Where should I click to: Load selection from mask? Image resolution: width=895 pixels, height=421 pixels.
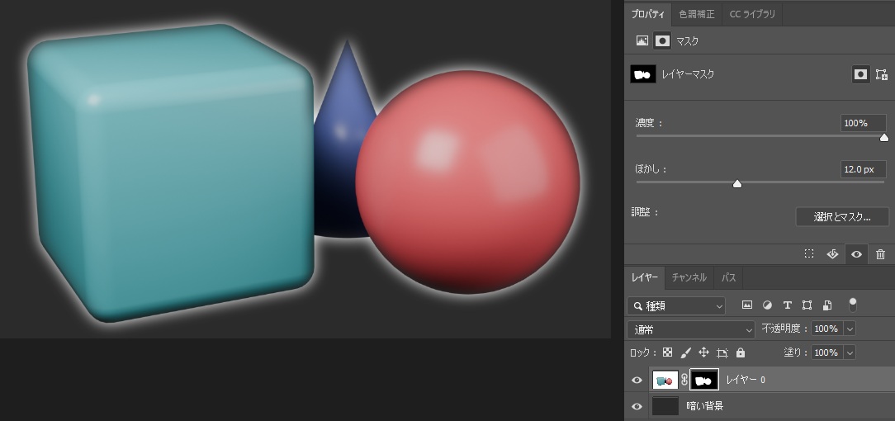[x=809, y=254]
